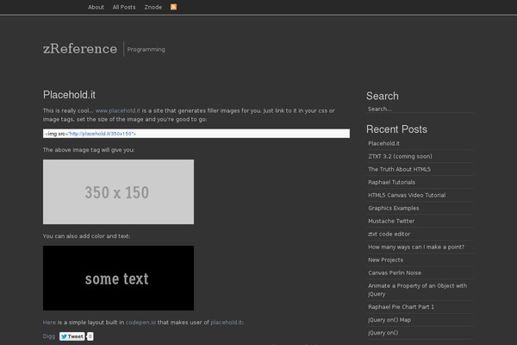517x345 pixels.
Task: Open 'How many ways can I make a point?'
Action: (x=416, y=247)
